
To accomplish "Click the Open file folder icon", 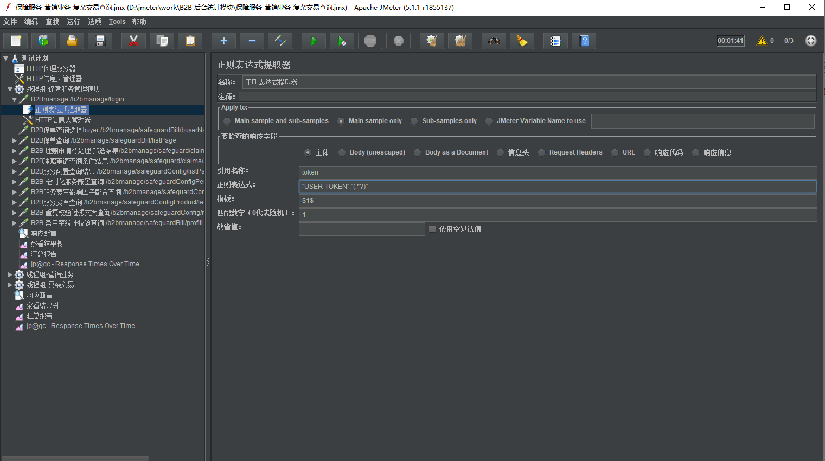I will pos(72,41).
